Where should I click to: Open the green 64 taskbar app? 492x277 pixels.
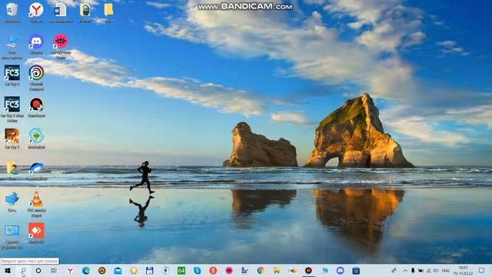(x=181, y=271)
